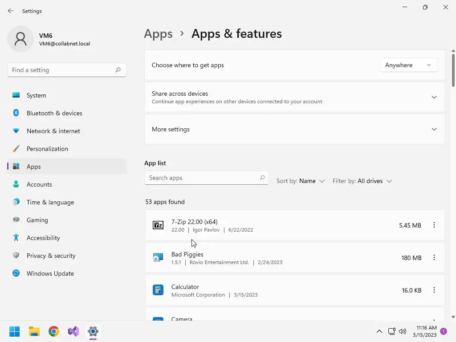Select Windows Update in the sidebar
Image resolution: width=456 pixels, height=342 pixels.
(50, 273)
